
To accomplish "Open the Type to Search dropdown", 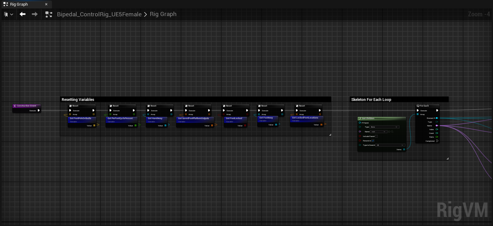I will (390, 145).
